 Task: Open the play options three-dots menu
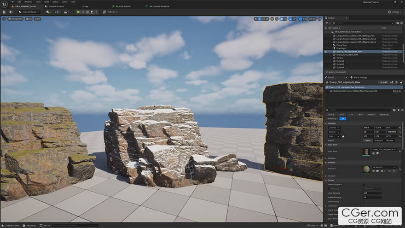click(96, 12)
